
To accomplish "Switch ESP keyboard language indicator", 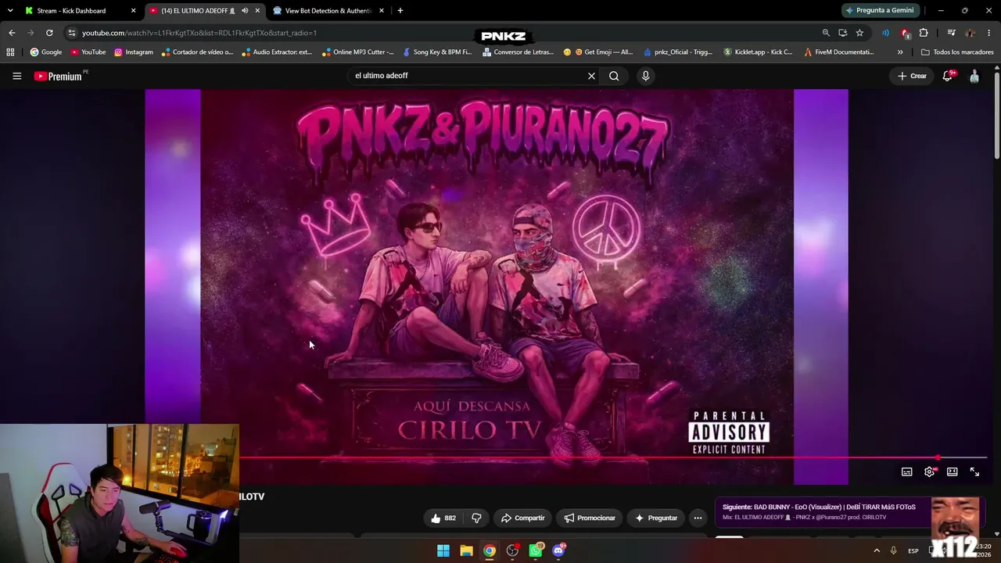I will pos(913,550).
